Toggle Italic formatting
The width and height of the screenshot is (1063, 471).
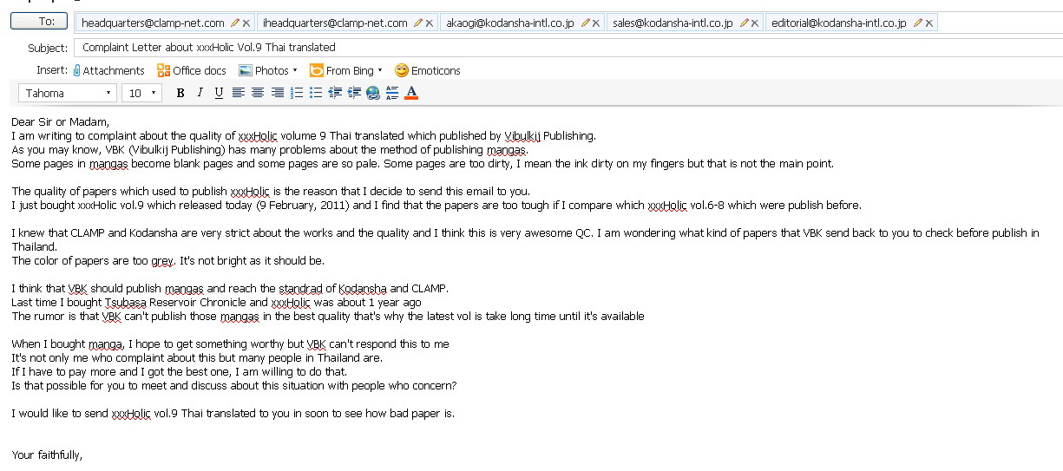(200, 93)
